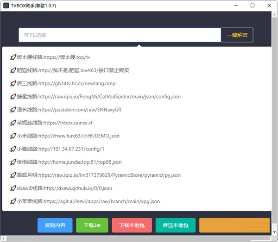Click rocket icon beside 小苹果线路
The height and width of the screenshot is (242, 278).
click(x=13, y=201)
